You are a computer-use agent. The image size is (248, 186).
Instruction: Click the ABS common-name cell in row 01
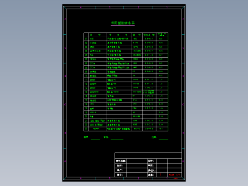(x=97, y=39)
